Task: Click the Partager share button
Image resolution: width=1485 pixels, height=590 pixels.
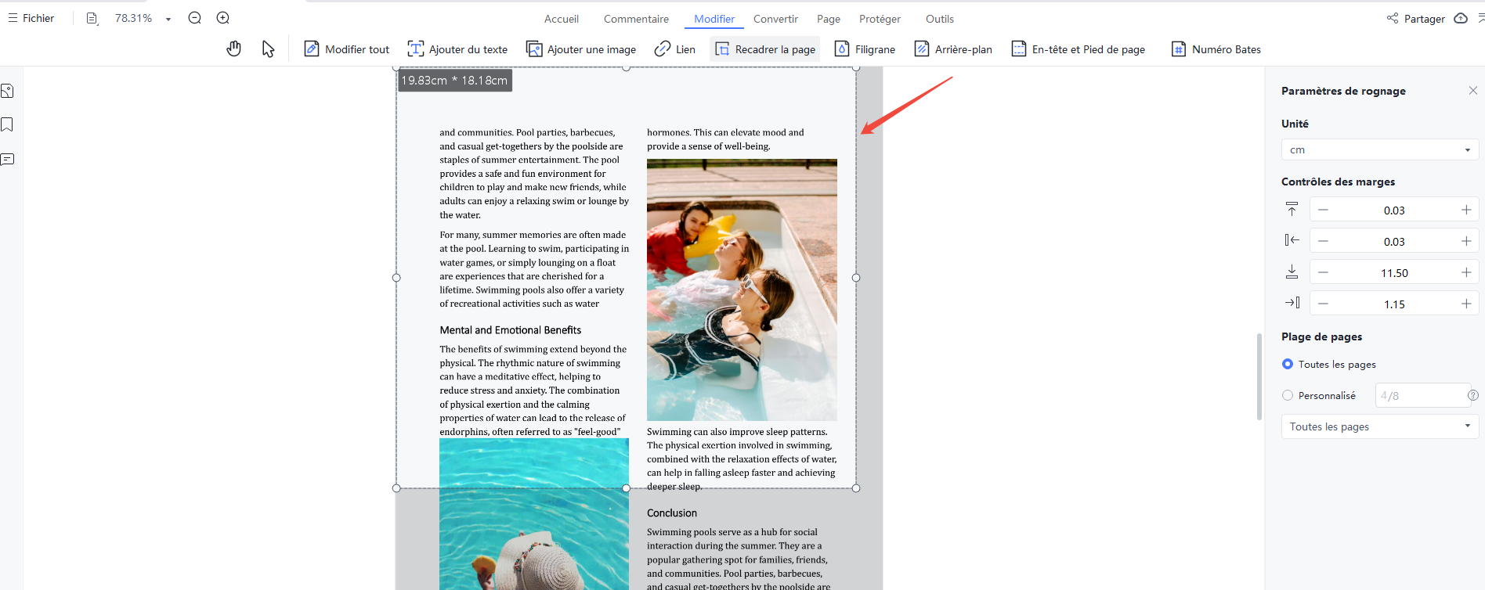Action: pyautogui.click(x=1416, y=19)
